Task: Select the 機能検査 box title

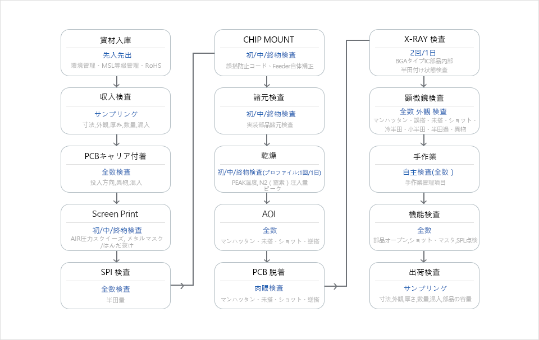Action: pyautogui.click(x=424, y=215)
